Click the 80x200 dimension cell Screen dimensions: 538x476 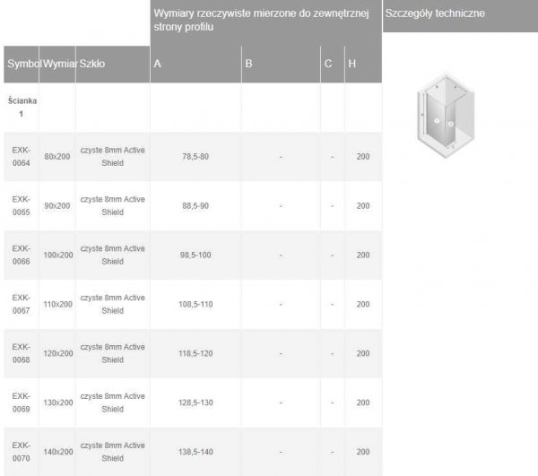point(57,156)
